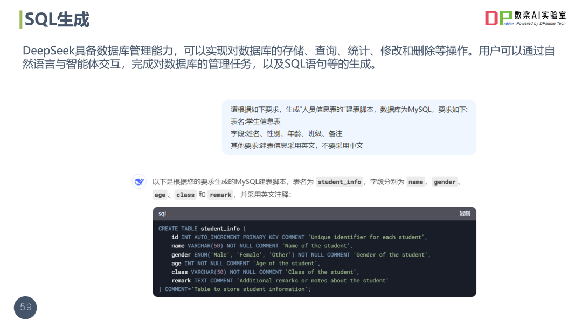Screen dimensions: 582x327
Task: Click the prompt line 其他要求:建表信息采用英文
Action: 296,145
